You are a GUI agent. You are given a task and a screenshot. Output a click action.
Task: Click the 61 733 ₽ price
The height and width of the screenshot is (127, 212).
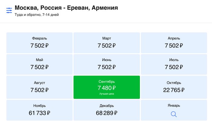point(39,113)
